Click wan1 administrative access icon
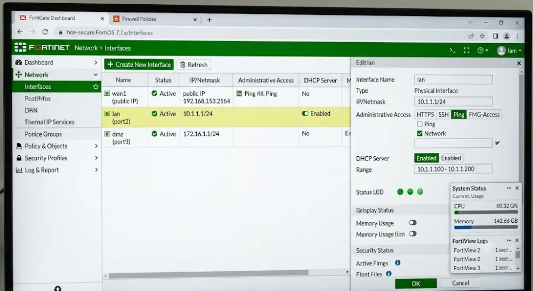The width and height of the screenshot is (533, 291). 239,93
